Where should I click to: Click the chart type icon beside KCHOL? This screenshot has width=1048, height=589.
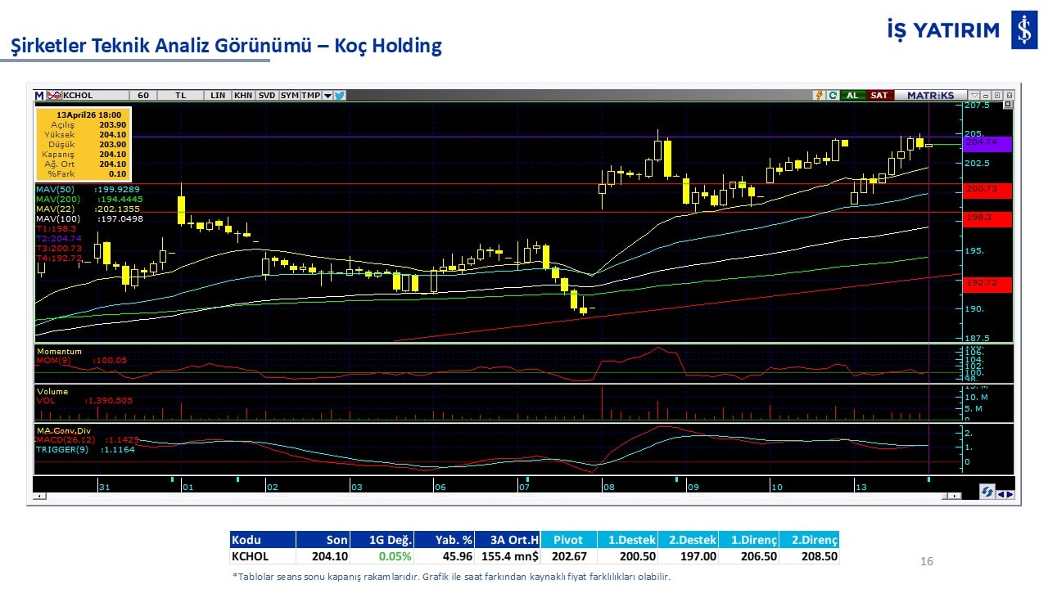pyautogui.click(x=55, y=95)
